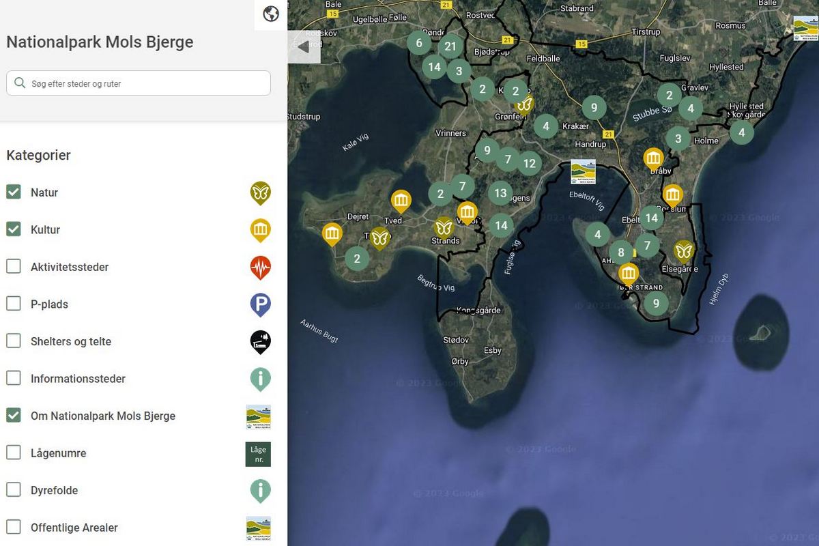Screen dimensions: 819x546
Task: Click the 'Ørby' place name on the map
Action: tap(460, 361)
